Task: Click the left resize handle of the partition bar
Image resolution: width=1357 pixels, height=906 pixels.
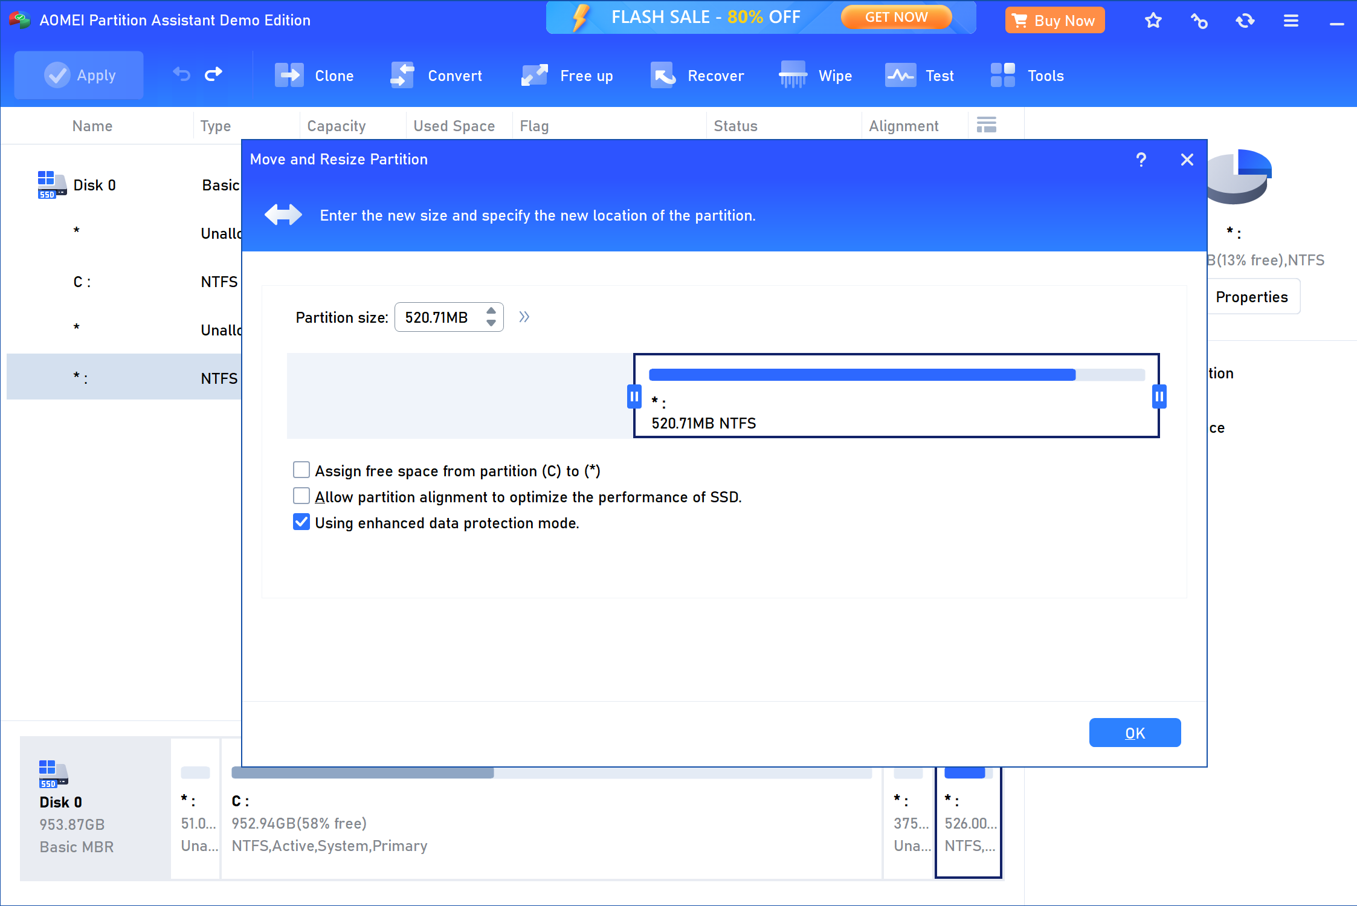Action: (634, 396)
